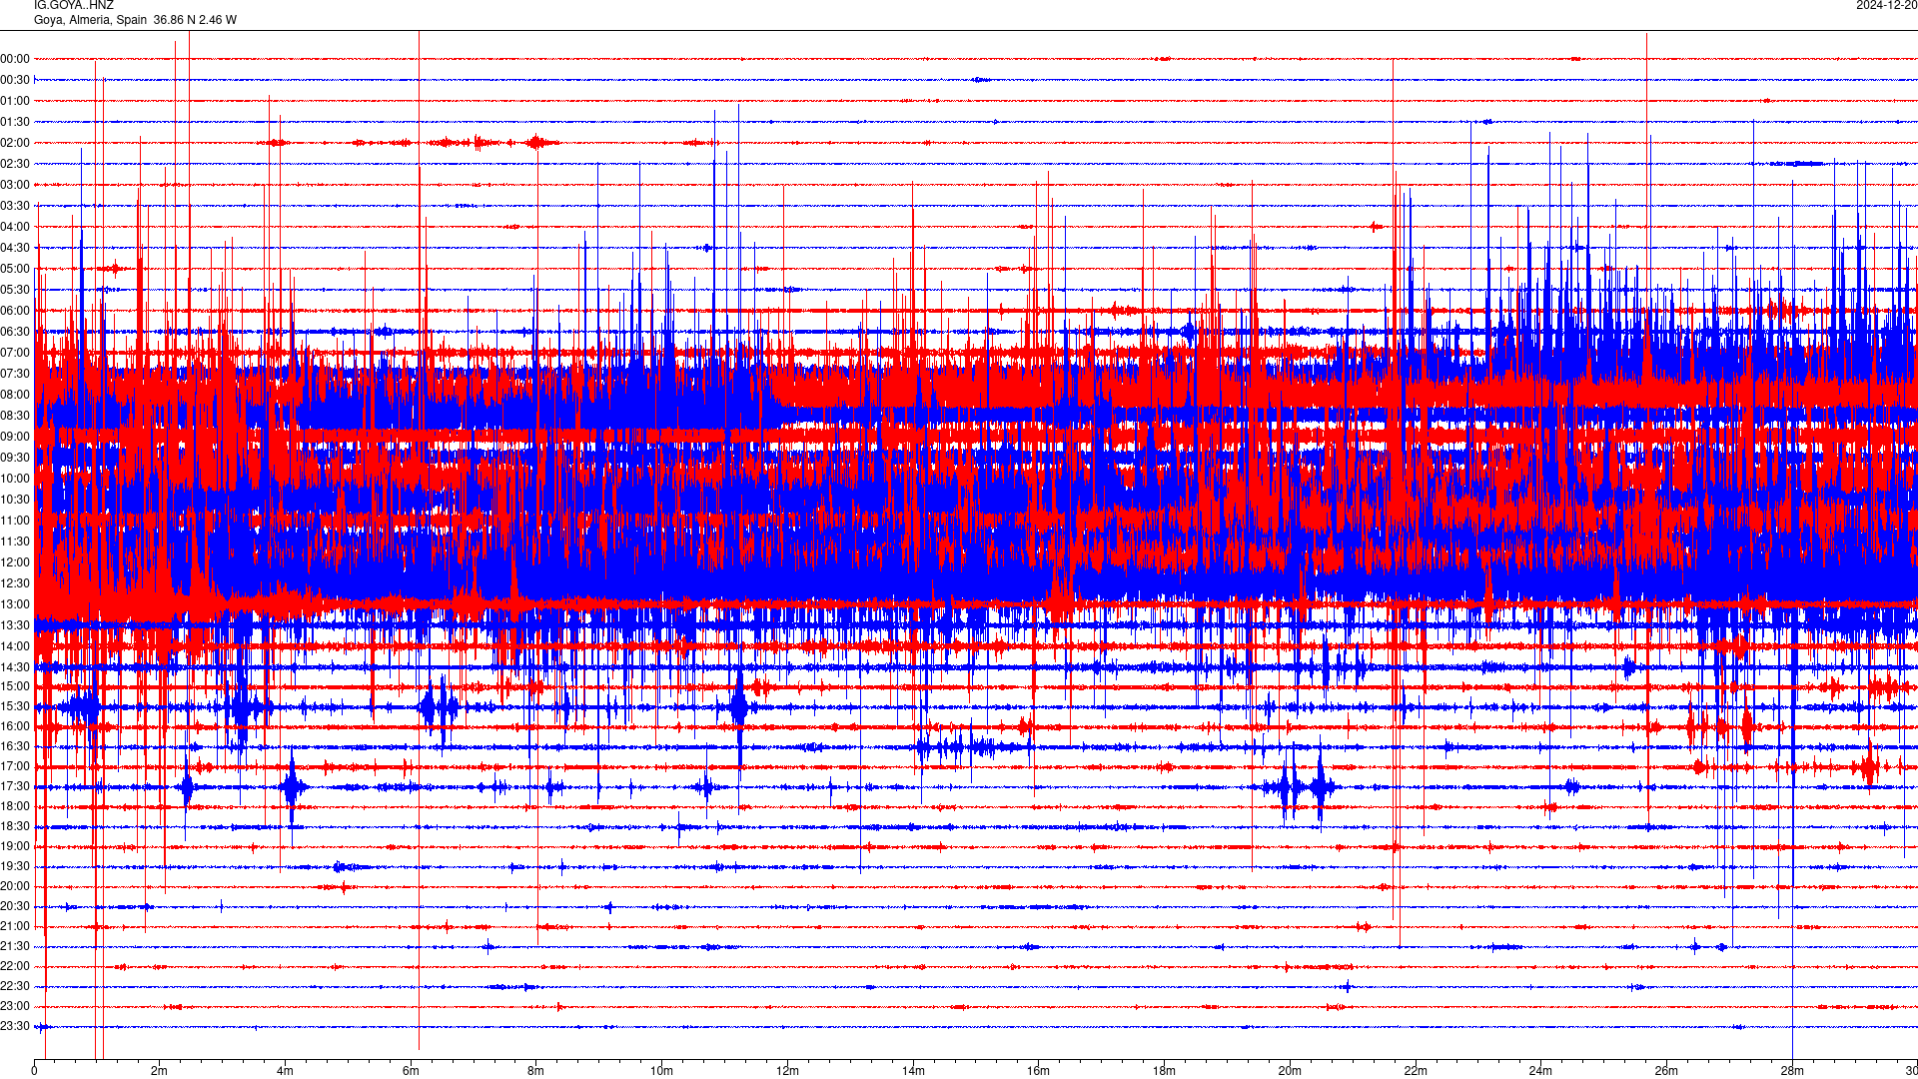The image size is (1918, 1079).
Task: Click the 08:00 time label
Action: [x=15, y=395]
